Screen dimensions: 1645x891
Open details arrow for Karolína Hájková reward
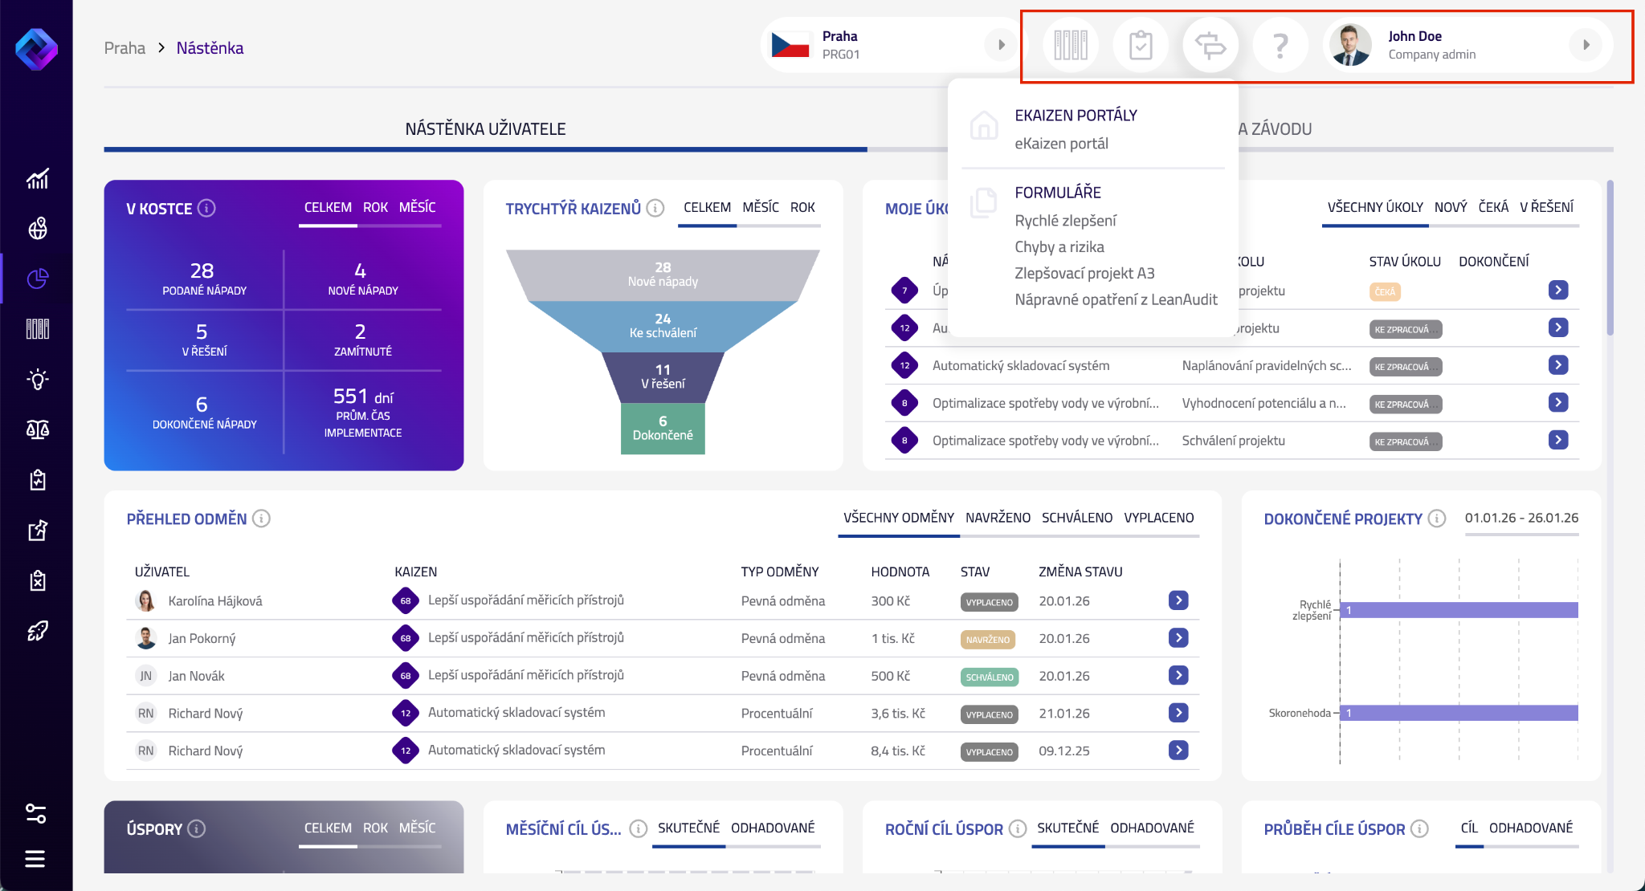1178,600
